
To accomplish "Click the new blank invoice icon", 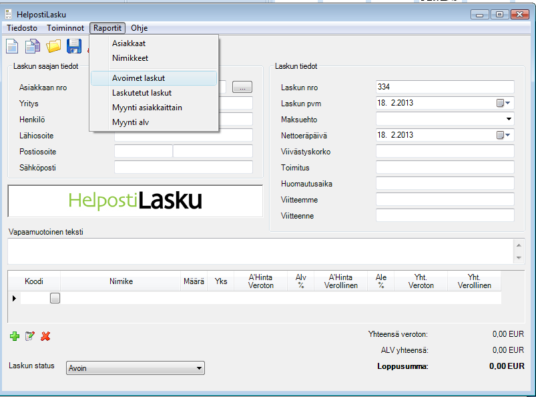I will [12, 47].
